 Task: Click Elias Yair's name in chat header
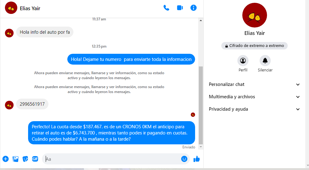[x=30, y=8]
